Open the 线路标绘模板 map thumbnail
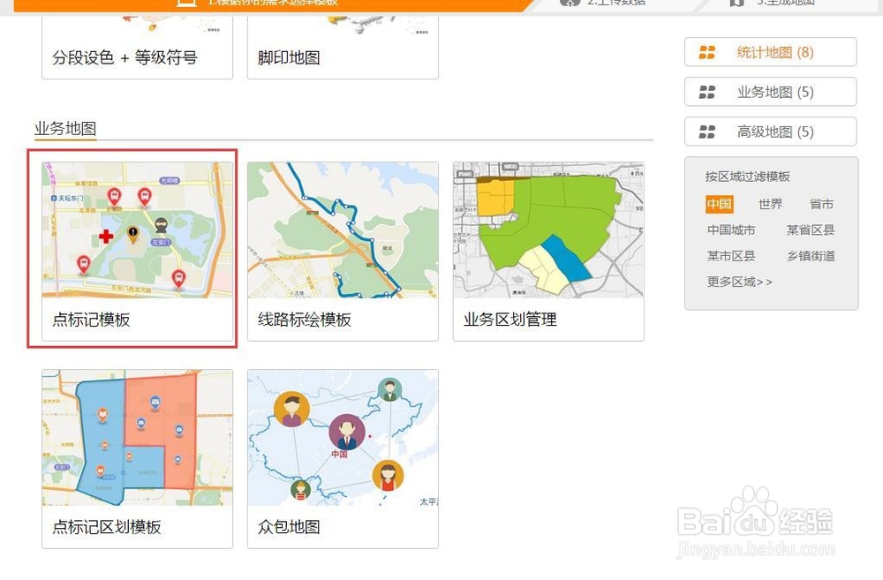Viewport: 883px width, 580px height. pos(343,230)
